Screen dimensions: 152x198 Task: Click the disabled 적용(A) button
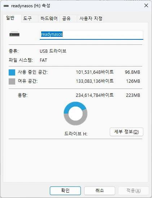tap(134, 191)
